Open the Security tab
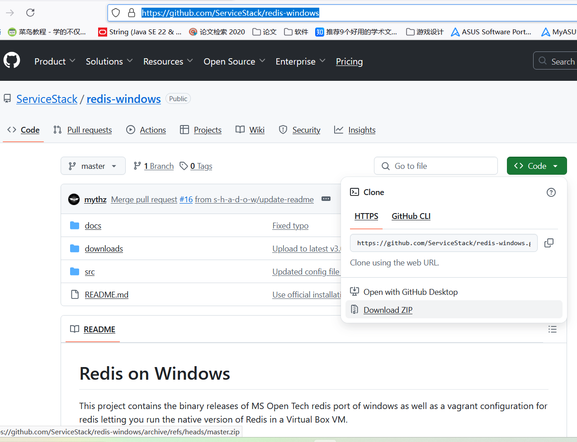 [300, 130]
